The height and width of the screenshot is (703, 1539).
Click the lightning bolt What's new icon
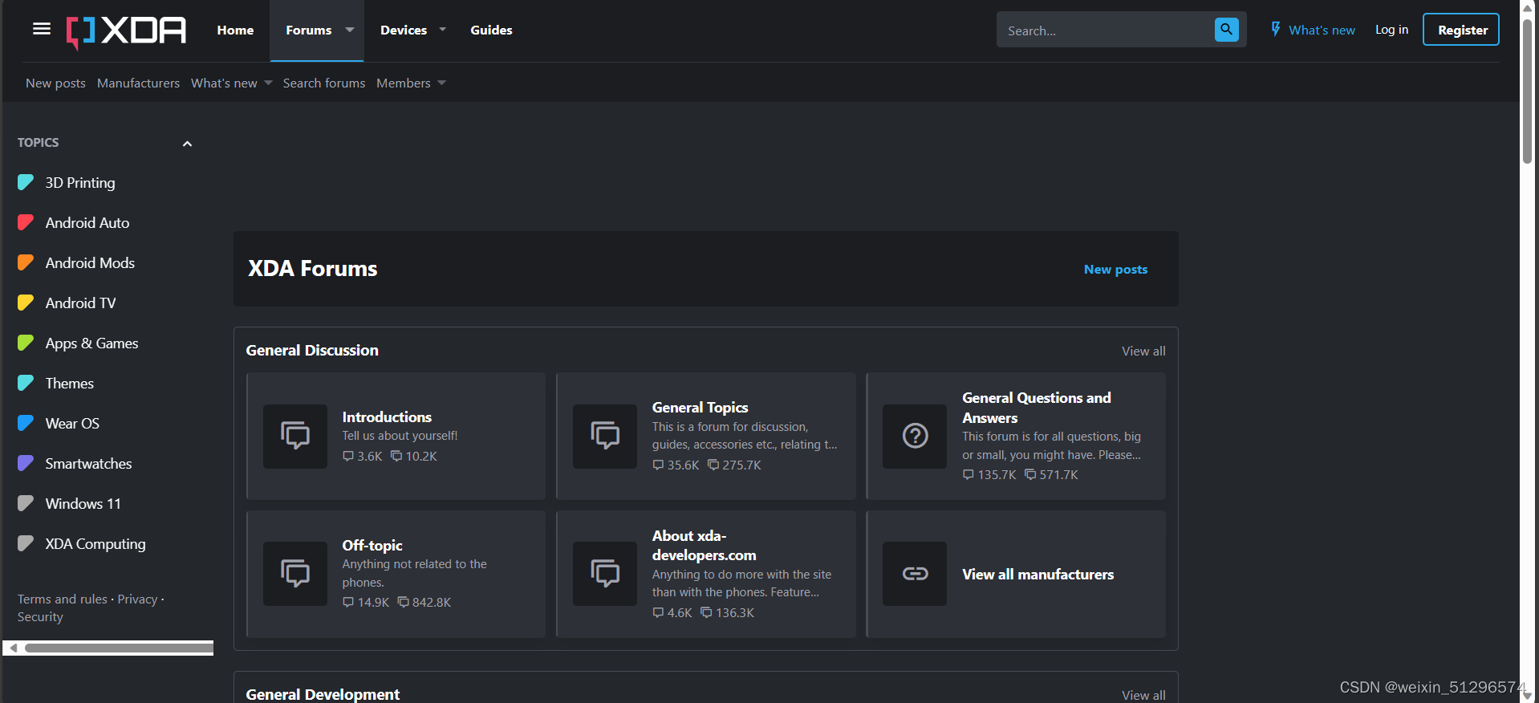[x=1276, y=30]
